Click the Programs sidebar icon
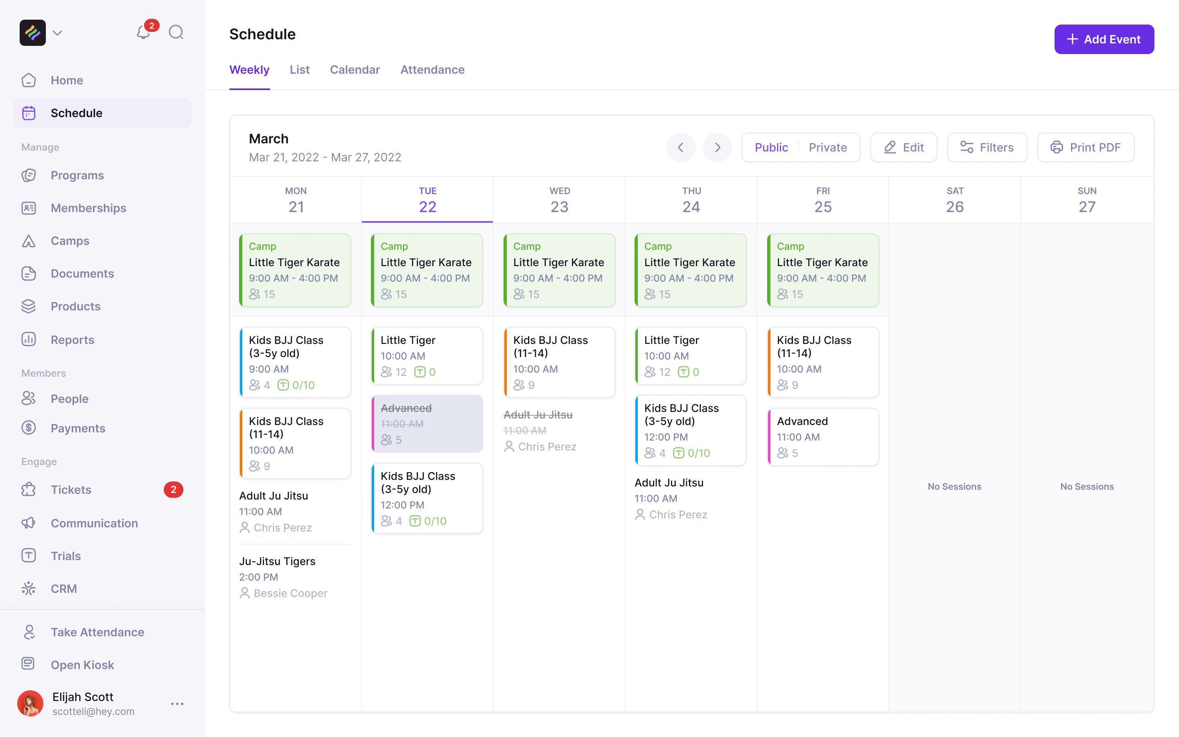The height and width of the screenshot is (737, 1179). (x=29, y=175)
